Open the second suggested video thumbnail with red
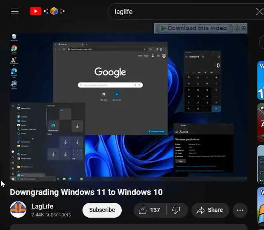 pyautogui.click(x=261, y=123)
